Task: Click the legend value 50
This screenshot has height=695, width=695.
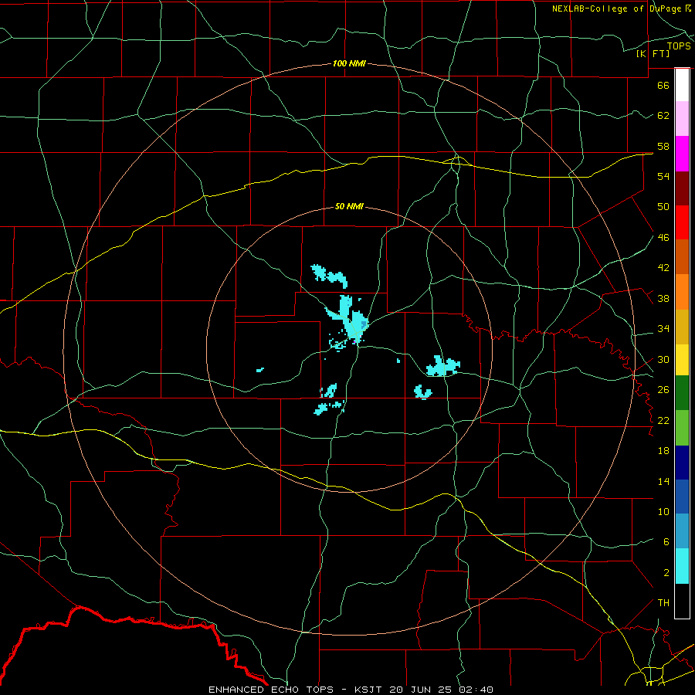Action: click(663, 207)
